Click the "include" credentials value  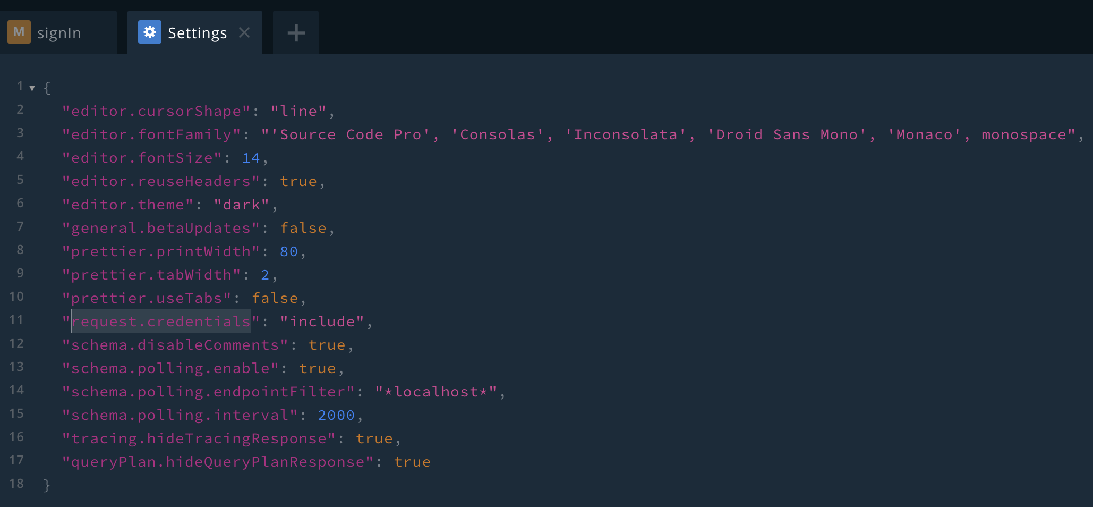[x=322, y=322]
